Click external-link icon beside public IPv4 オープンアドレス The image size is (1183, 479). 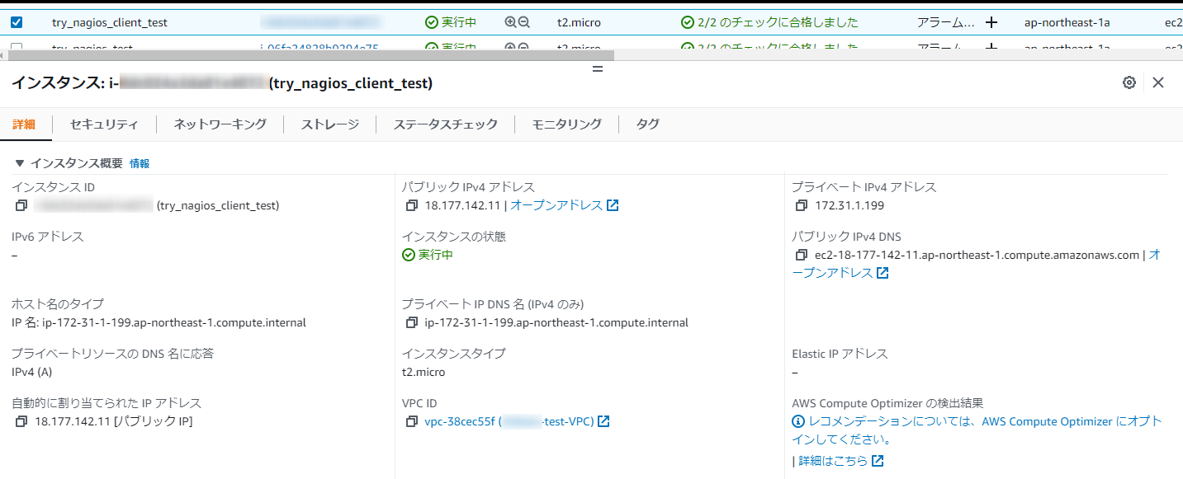click(613, 205)
